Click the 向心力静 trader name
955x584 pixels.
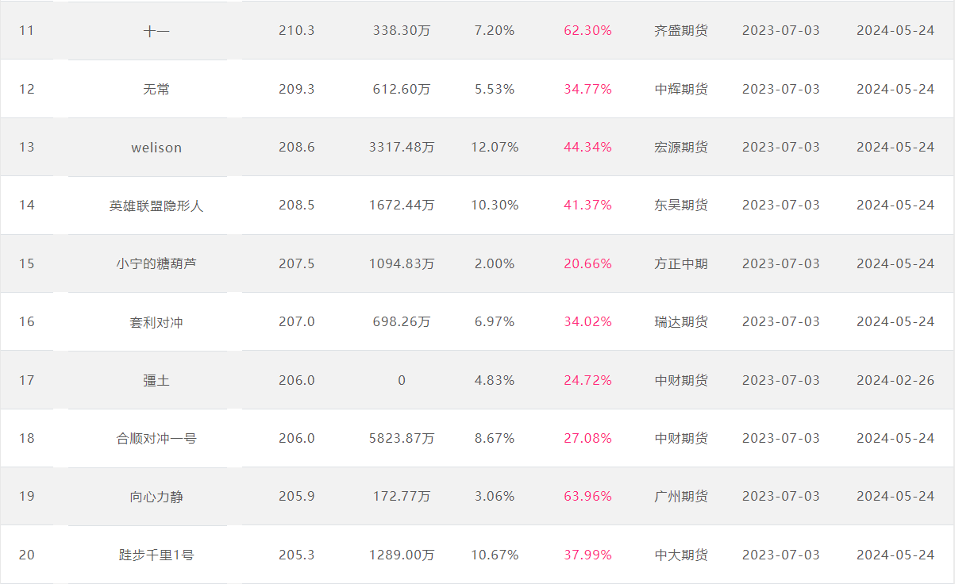pos(156,497)
